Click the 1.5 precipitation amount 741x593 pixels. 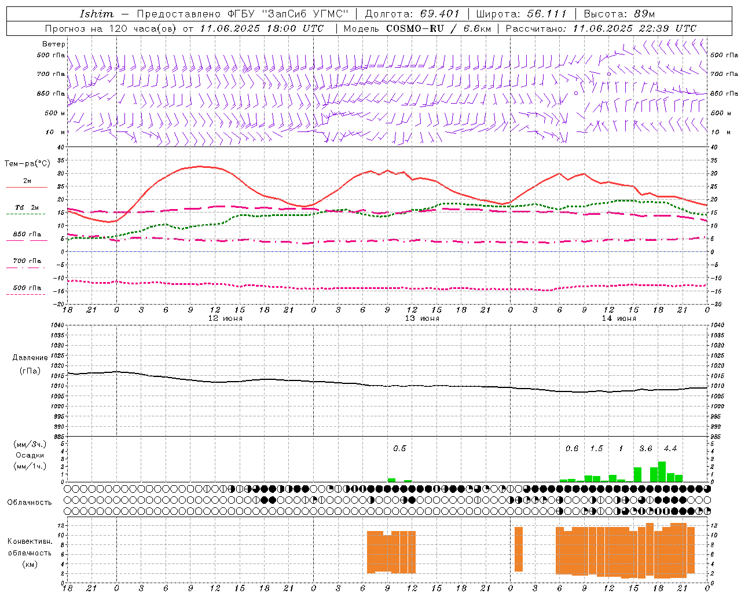[x=596, y=449]
